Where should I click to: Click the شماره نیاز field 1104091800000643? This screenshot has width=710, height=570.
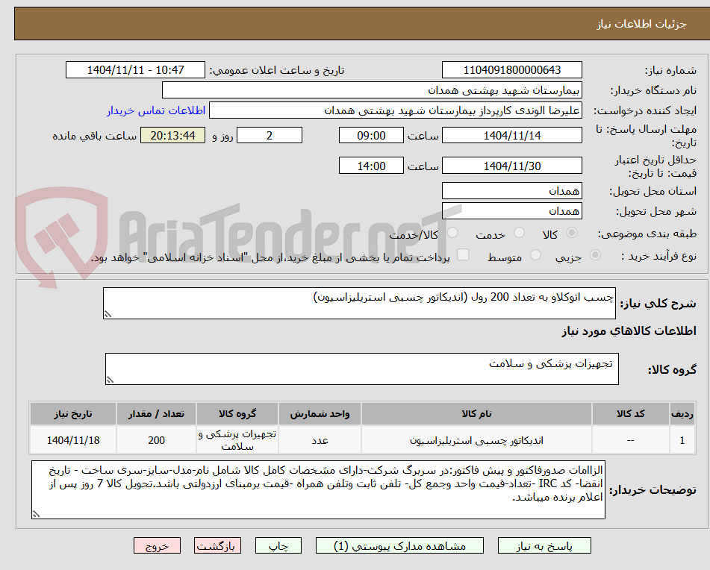511,70
